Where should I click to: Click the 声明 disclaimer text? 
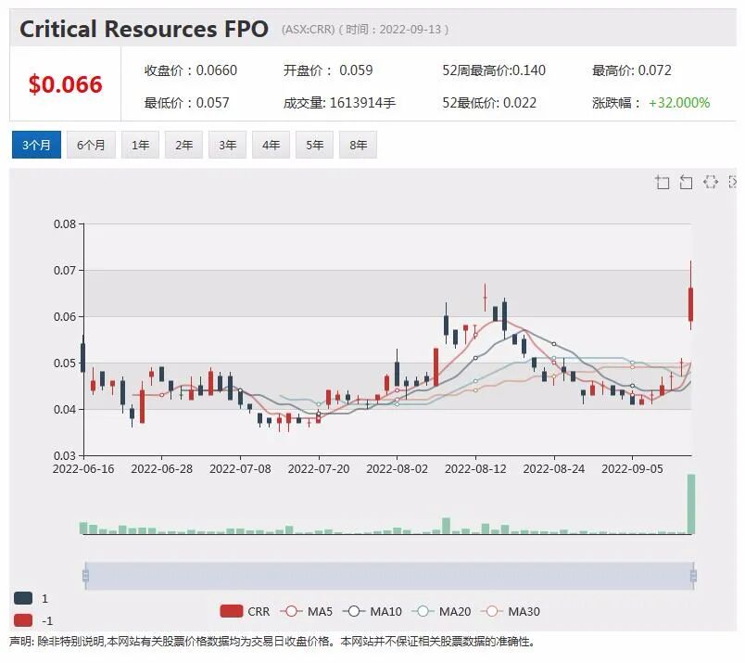click(271, 642)
